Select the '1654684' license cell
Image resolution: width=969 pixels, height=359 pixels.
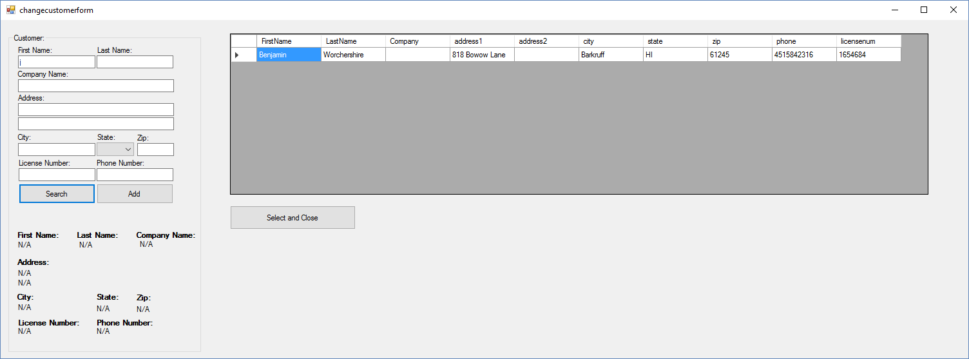tap(868, 55)
